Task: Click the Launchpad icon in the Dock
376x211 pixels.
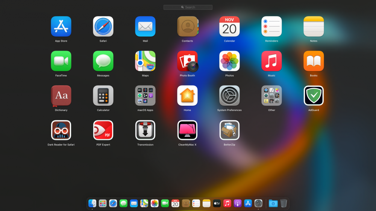Action: (x=103, y=204)
